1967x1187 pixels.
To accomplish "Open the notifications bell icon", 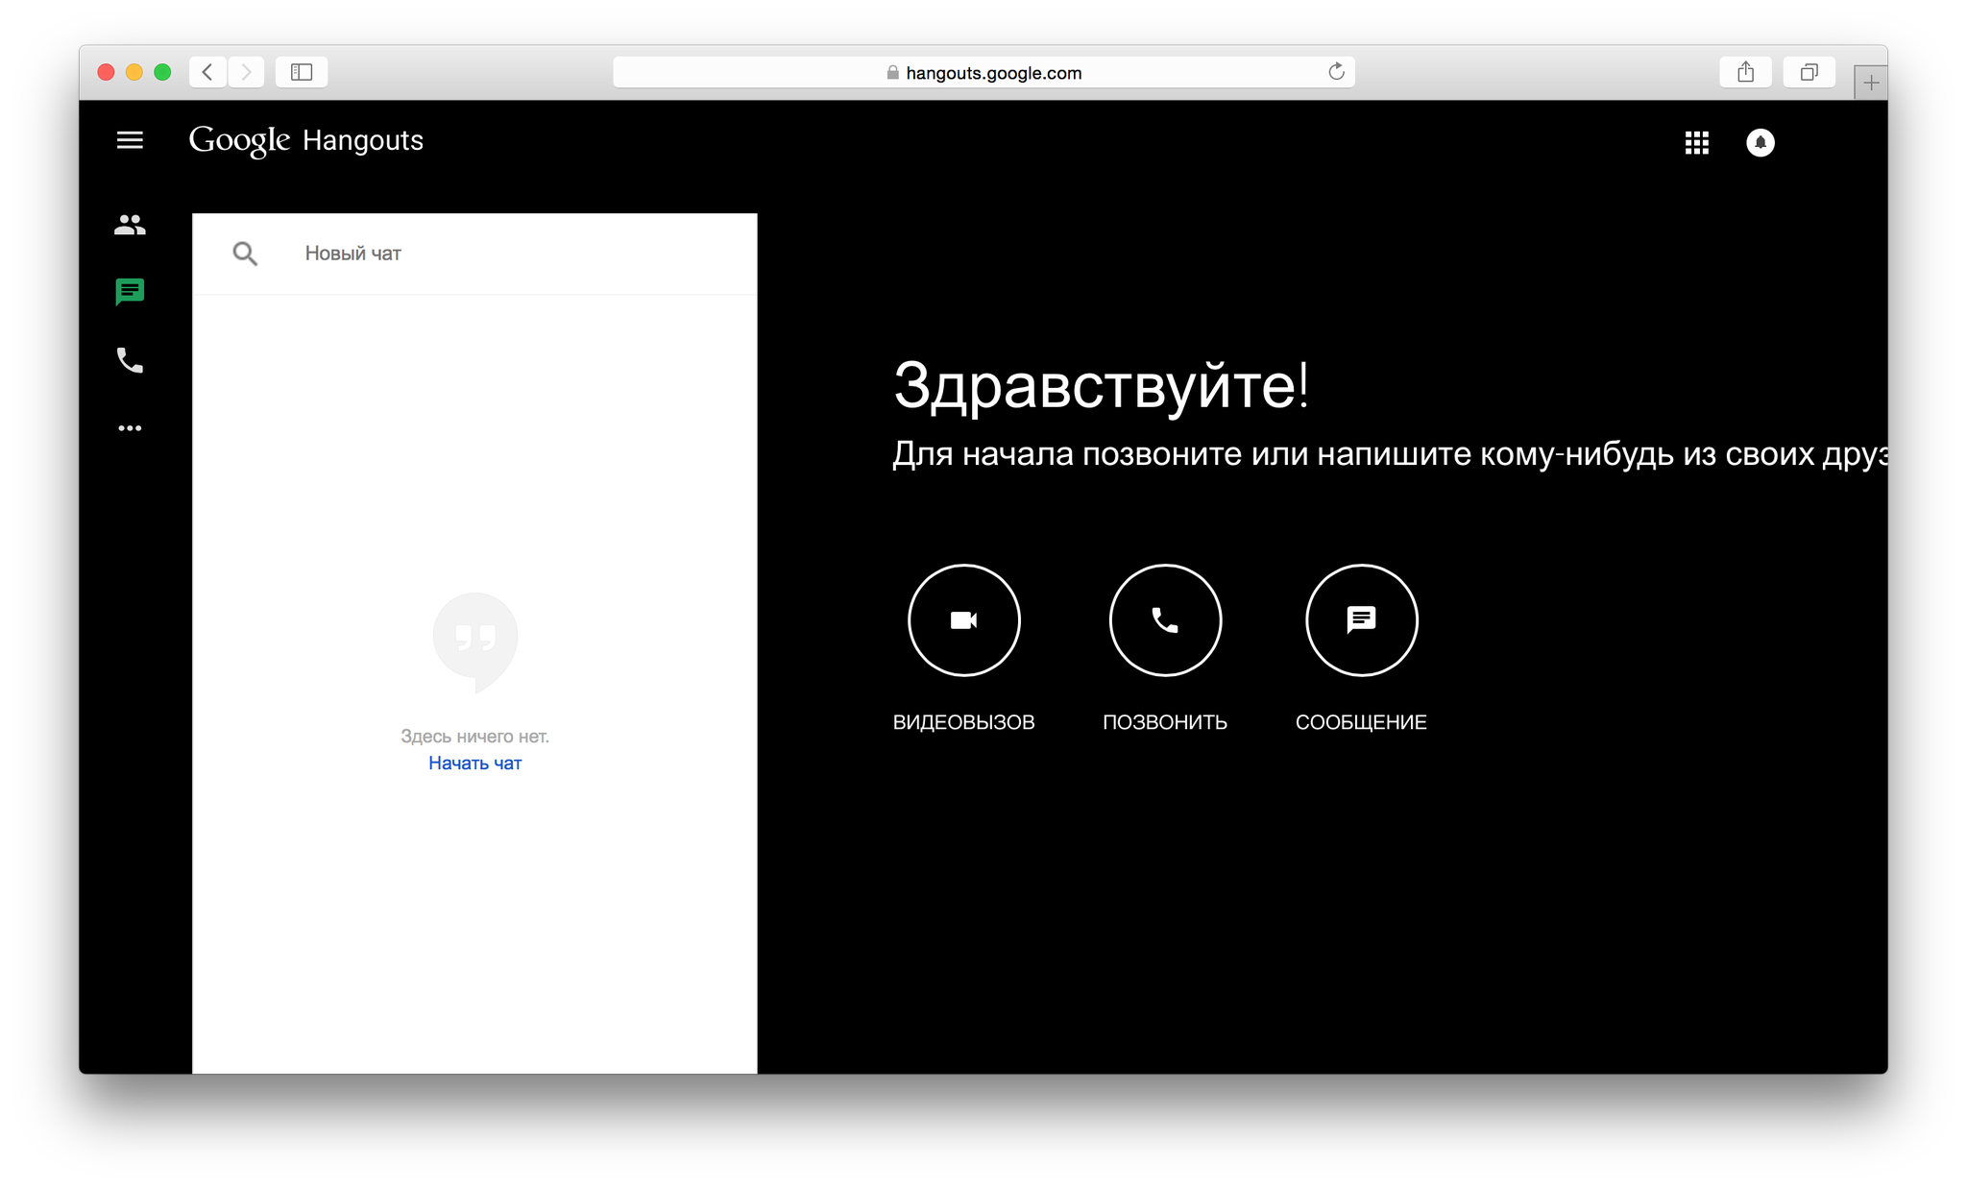I will tap(1761, 143).
